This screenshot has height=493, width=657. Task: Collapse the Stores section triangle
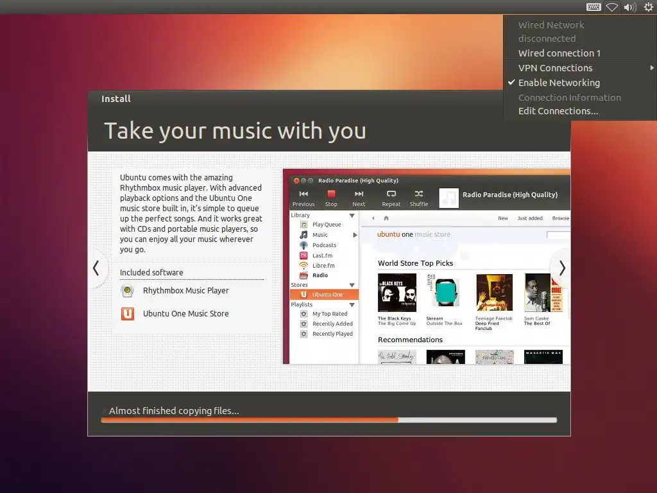(x=352, y=285)
